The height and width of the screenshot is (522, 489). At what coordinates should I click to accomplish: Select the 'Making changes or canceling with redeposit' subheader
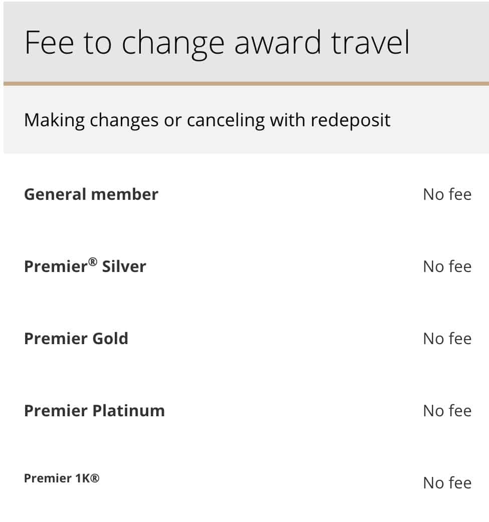click(x=207, y=120)
